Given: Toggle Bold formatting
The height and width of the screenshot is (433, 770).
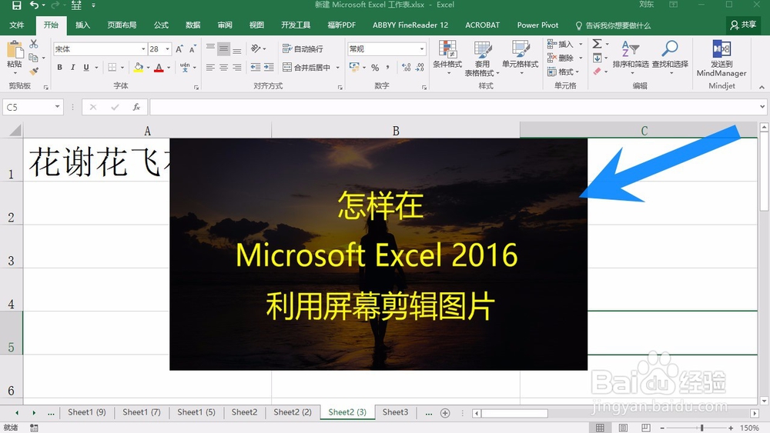Looking at the screenshot, I should (59, 67).
